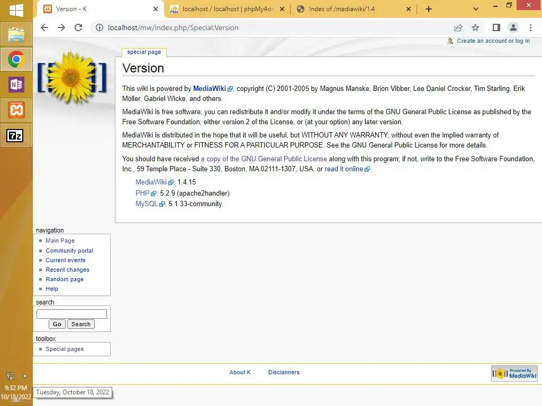
Task: View Recent changes
Action: (67, 270)
